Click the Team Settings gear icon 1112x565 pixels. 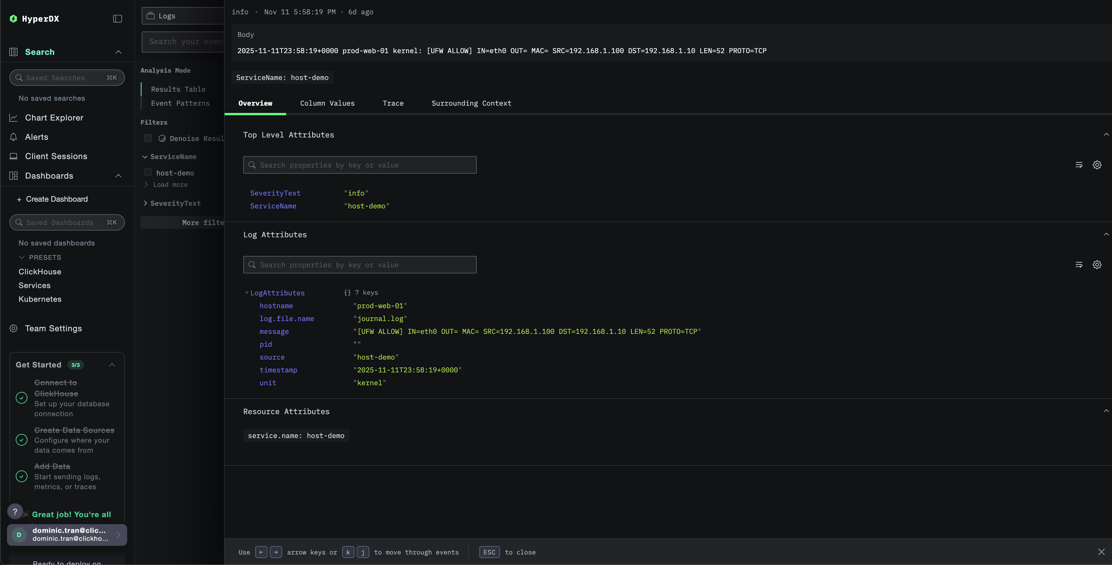(13, 328)
